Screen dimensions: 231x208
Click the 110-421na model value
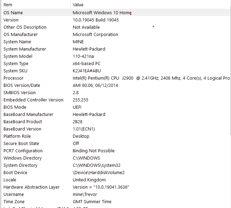tap(83, 56)
